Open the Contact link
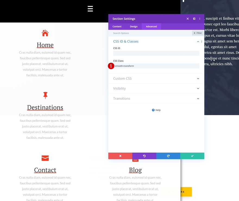Viewport: 239px width, 201px height. pyautogui.click(x=45, y=170)
